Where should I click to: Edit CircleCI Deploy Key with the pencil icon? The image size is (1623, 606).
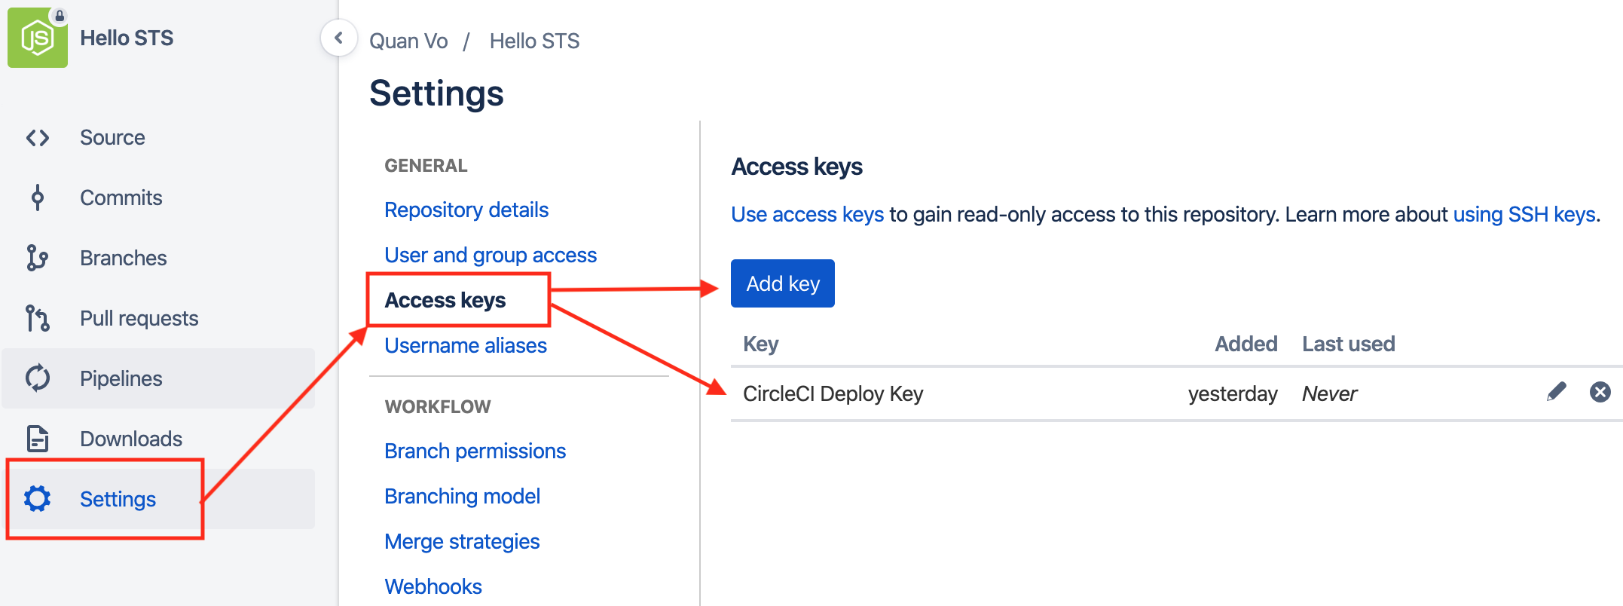1555,392
